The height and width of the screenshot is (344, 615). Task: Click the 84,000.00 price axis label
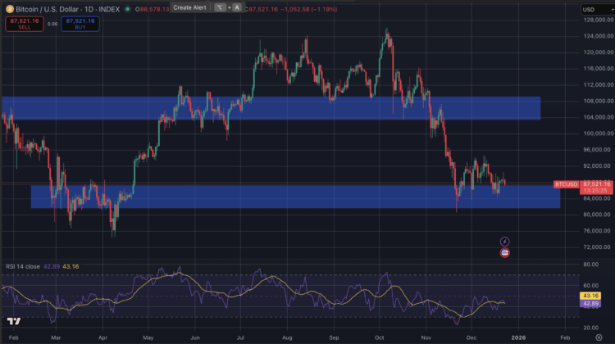[x=597, y=199]
